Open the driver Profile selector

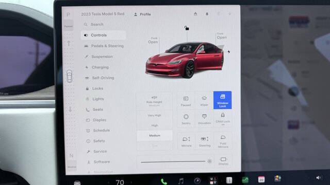coord(142,14)
